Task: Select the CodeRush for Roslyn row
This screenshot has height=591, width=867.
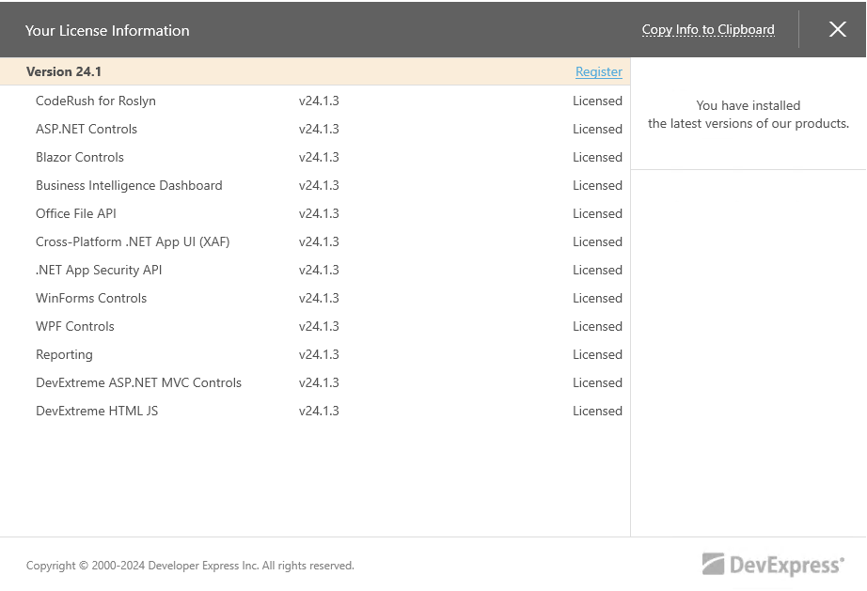Action: click(315, 101)
